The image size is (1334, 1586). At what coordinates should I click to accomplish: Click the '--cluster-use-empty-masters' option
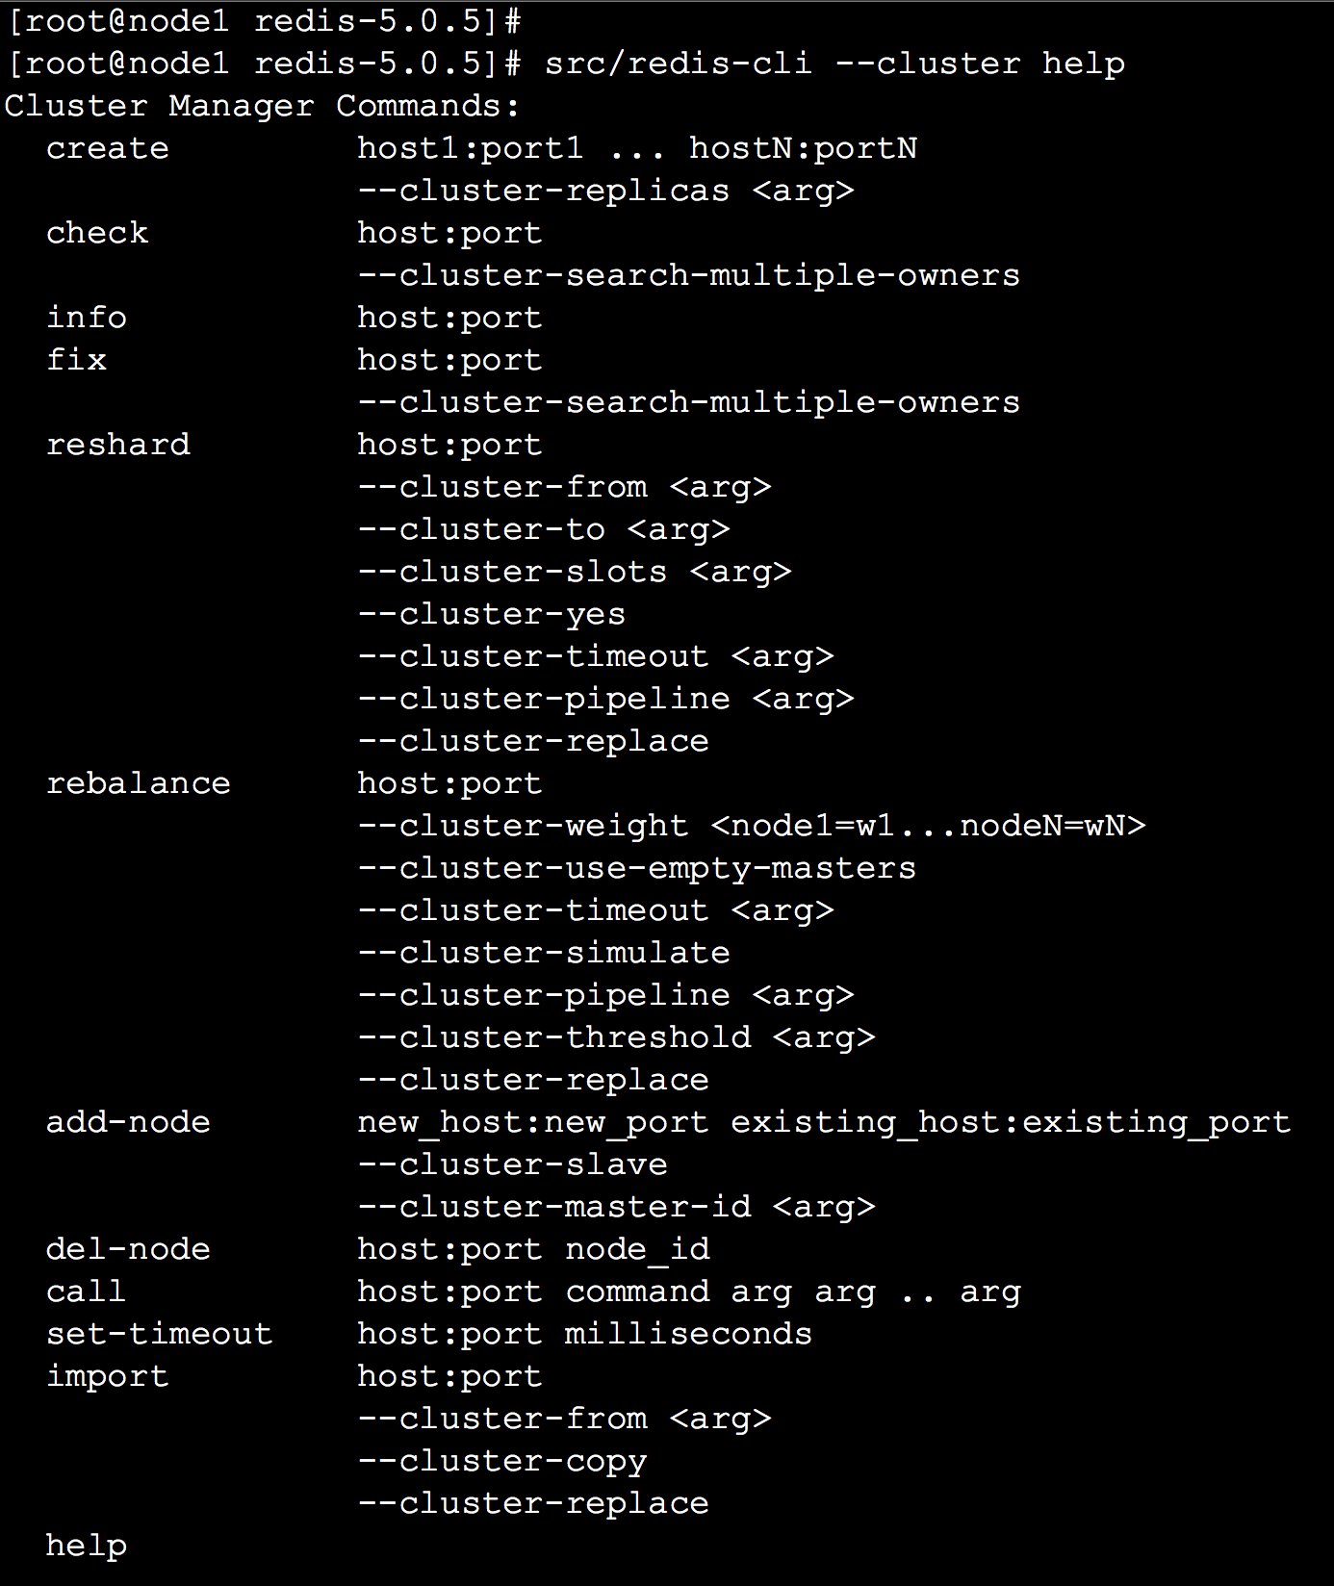tap(637, 869)
